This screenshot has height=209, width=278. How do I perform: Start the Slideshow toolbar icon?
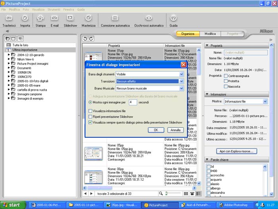pyautogui.click(x=70, y=18)
